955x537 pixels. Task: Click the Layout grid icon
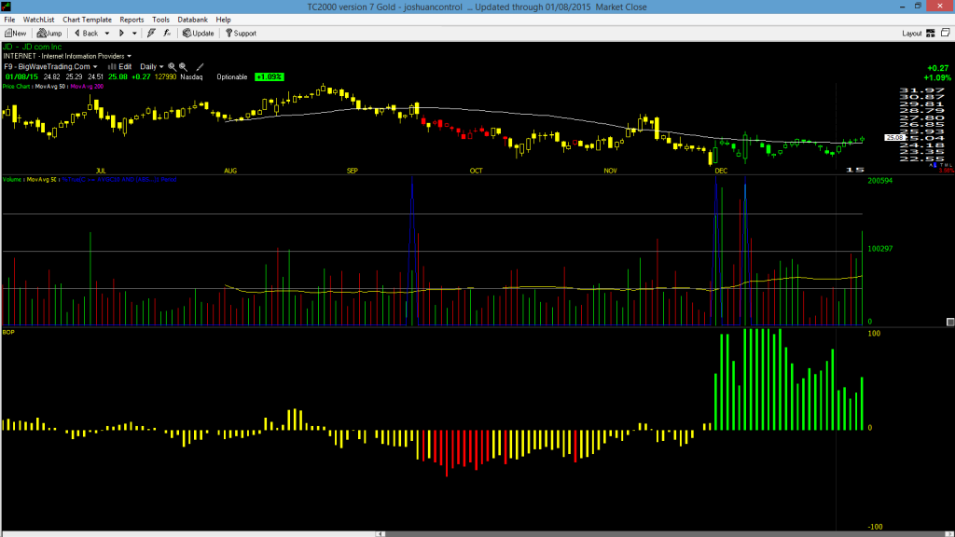(931, 34)
